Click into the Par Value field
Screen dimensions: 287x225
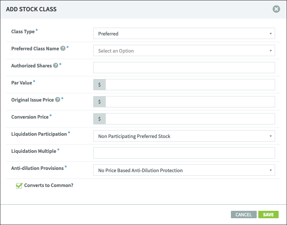190,84
